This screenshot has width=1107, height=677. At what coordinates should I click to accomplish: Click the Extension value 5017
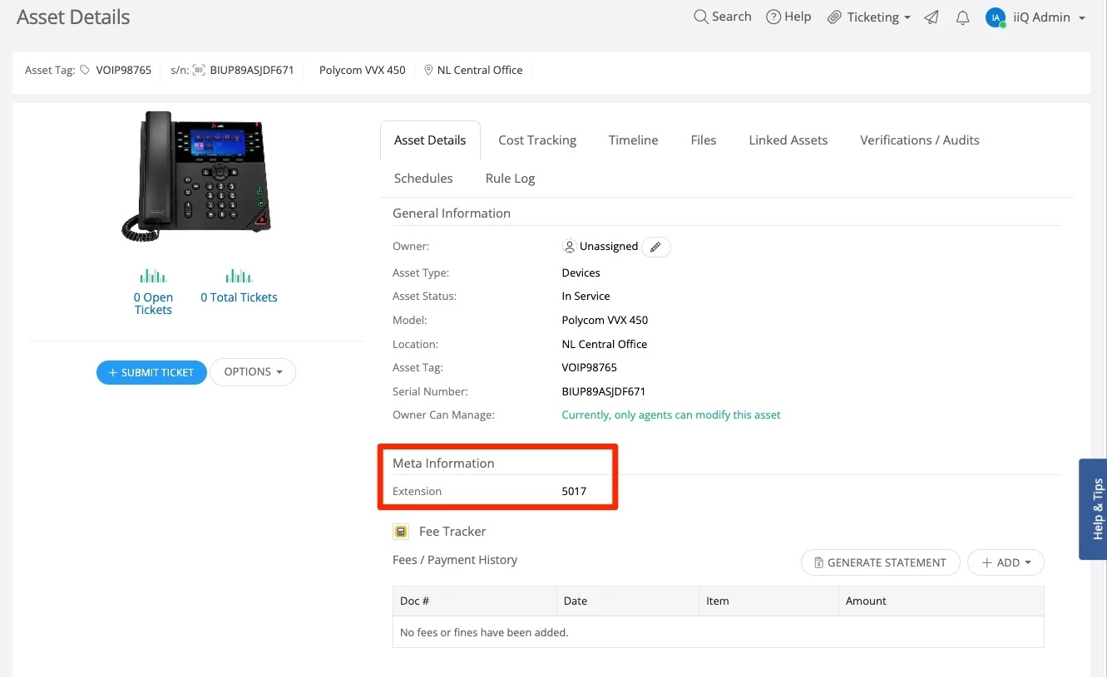click(574, 491)
